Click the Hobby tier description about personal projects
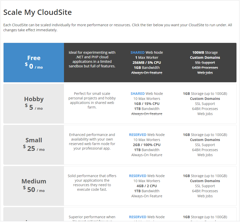240x222 pixels. (x=92, y=100)
